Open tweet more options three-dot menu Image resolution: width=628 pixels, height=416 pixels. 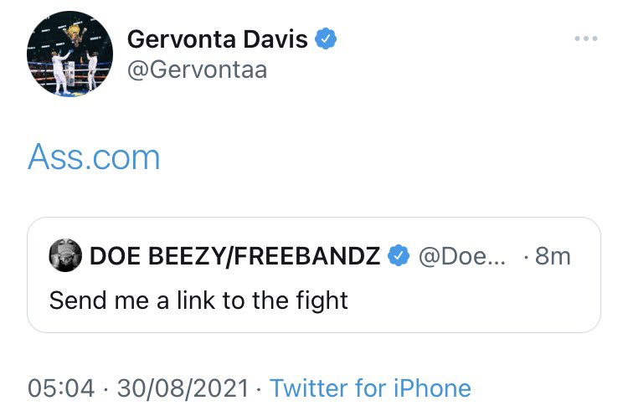click(x=586, y=39)
